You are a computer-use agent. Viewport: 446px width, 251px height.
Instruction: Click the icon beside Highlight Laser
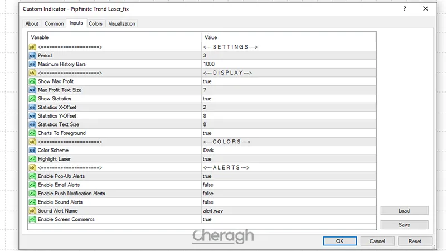(x=32, y=159)
